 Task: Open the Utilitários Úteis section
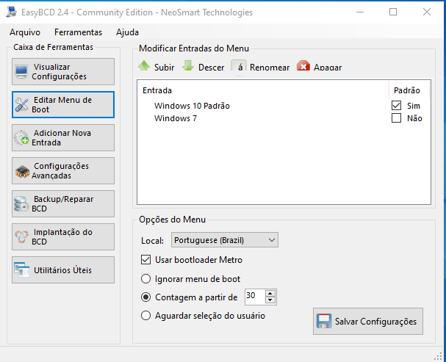point(63,270)
